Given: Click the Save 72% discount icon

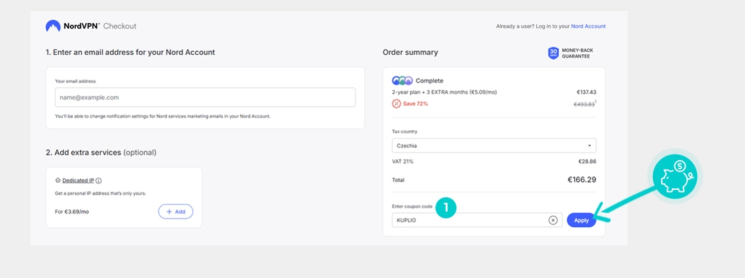Looking at the screenshot, I should point(396,104).
